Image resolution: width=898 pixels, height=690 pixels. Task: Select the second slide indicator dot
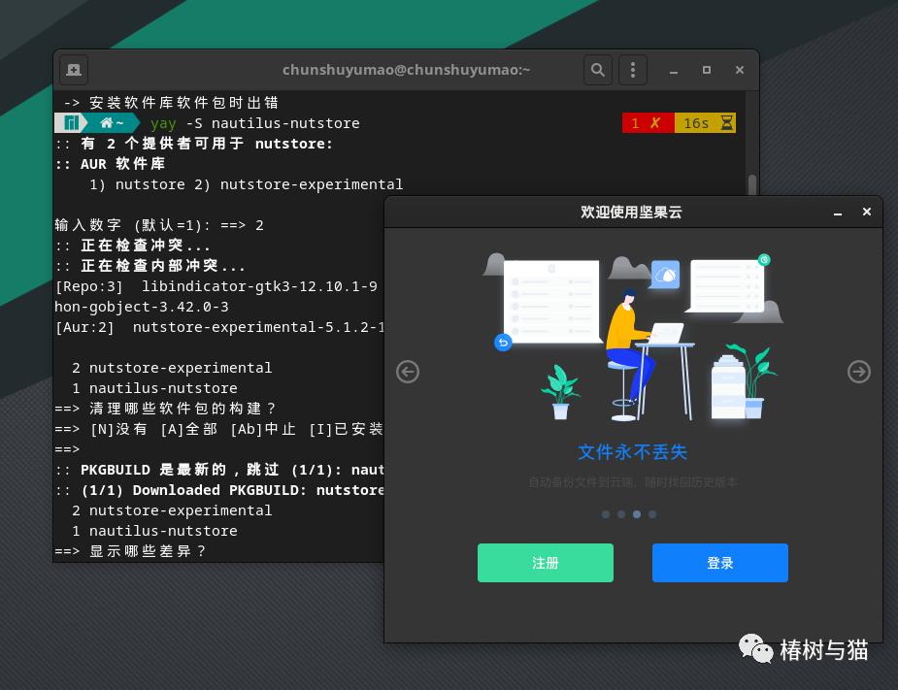click(x=621, y=514)
